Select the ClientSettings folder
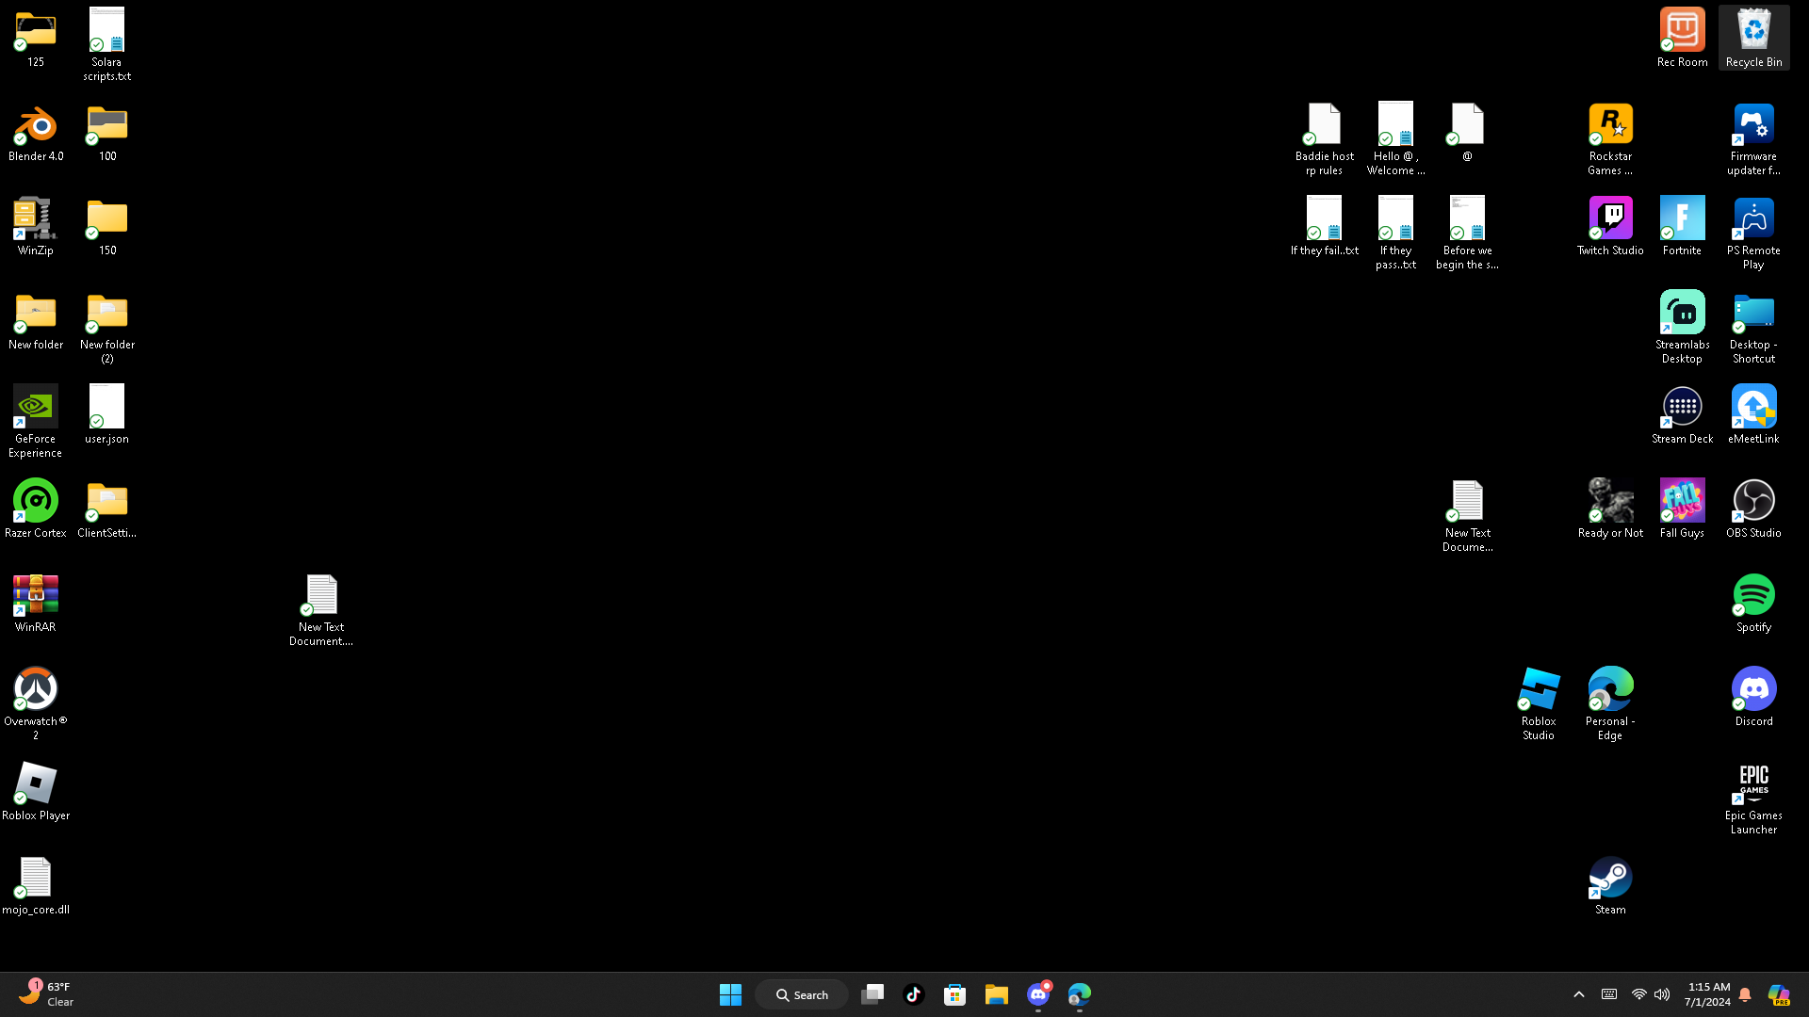Screen dimensions: 1809x1017 click(x=107, y=510)
